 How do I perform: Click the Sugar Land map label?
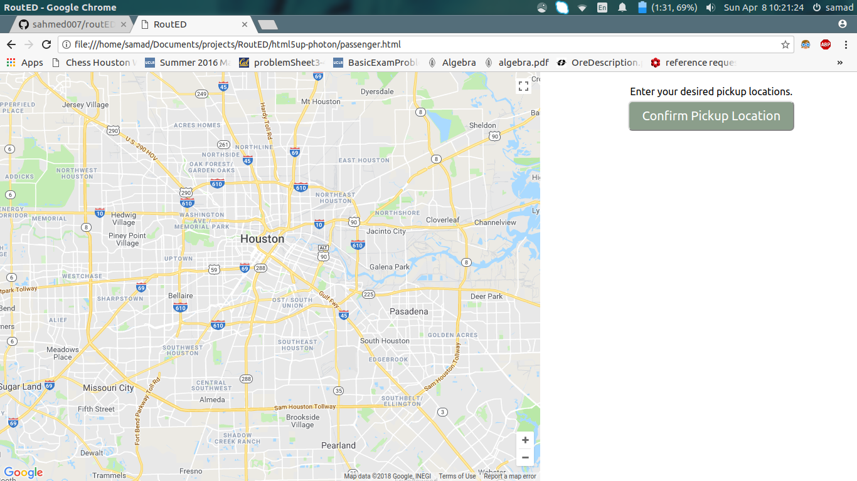[x=21, y=386]
